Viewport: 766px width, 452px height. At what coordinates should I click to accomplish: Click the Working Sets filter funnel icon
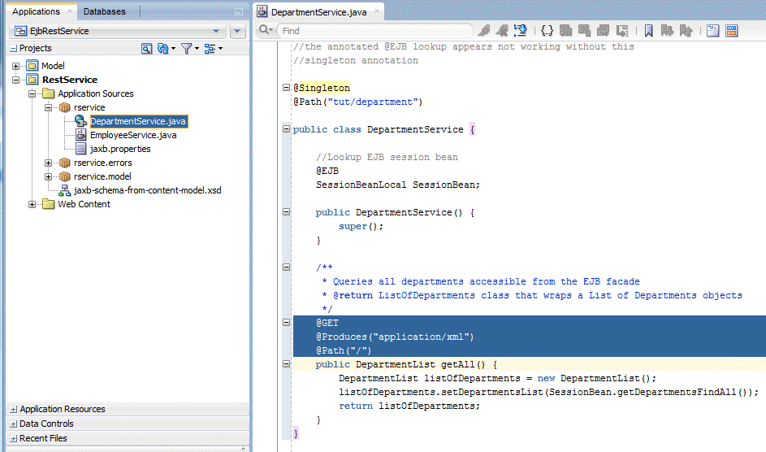186,49
